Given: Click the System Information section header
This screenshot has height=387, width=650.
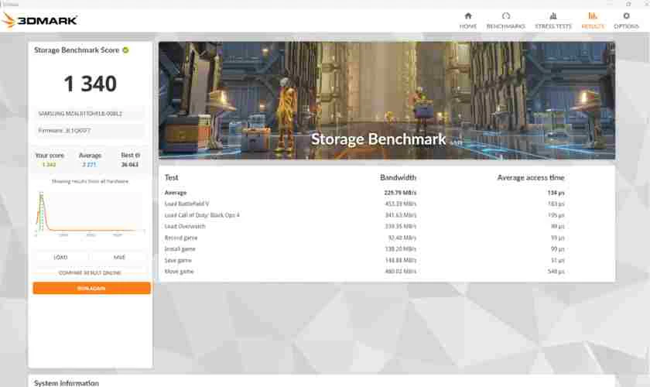Looking at the screenshot, I should click(65, 383).
